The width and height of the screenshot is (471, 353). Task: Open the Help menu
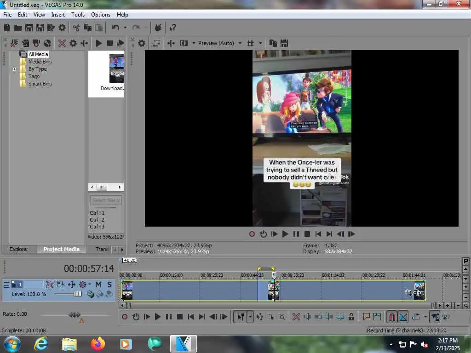122,15
